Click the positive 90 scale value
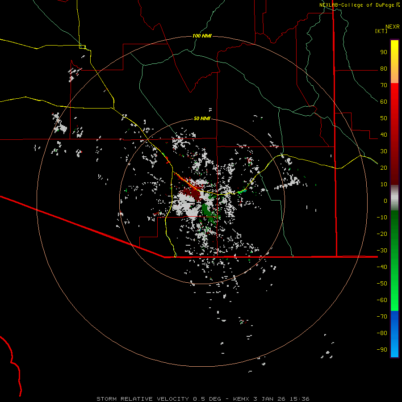This screenshot has height=402, width=402. [384, 52]
